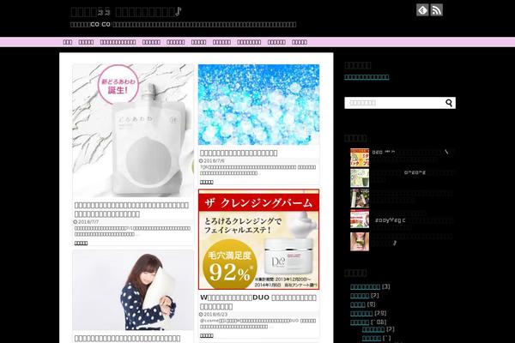Open the popular post thumbnail showing green juice glass

(x=360, y=178)
